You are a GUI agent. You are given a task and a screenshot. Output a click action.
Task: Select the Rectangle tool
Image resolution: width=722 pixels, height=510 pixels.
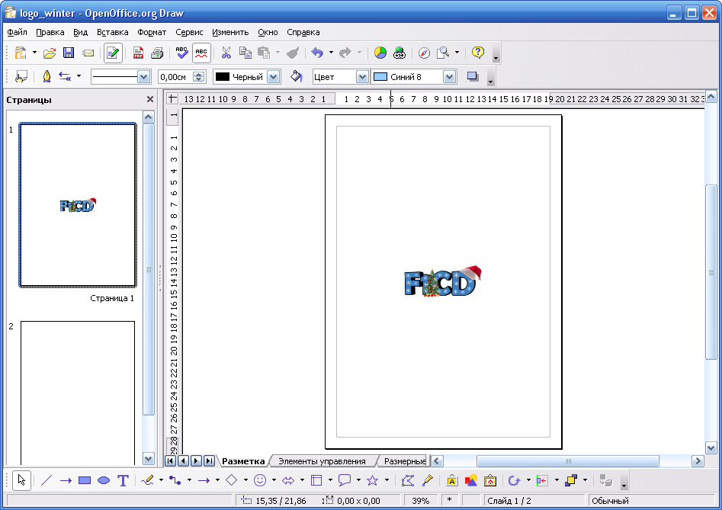pyautogui.click(x=85, y=480)
